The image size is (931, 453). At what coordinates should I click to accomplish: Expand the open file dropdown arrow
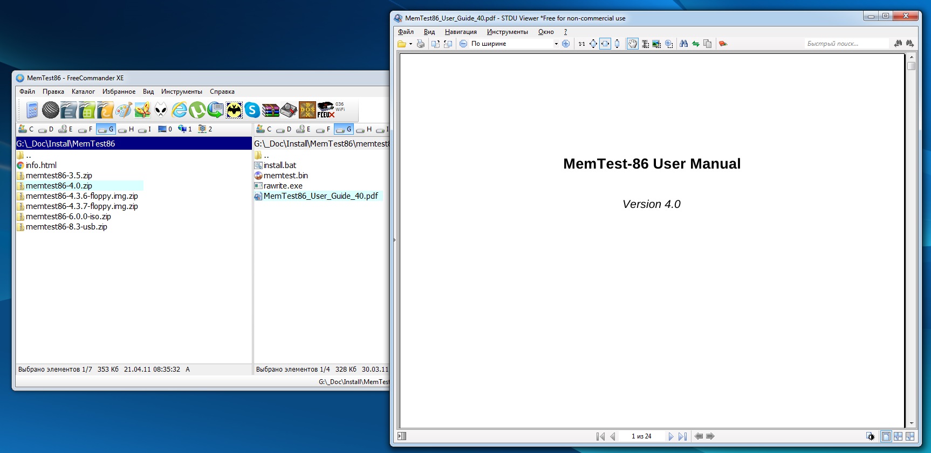click(410, 44)
